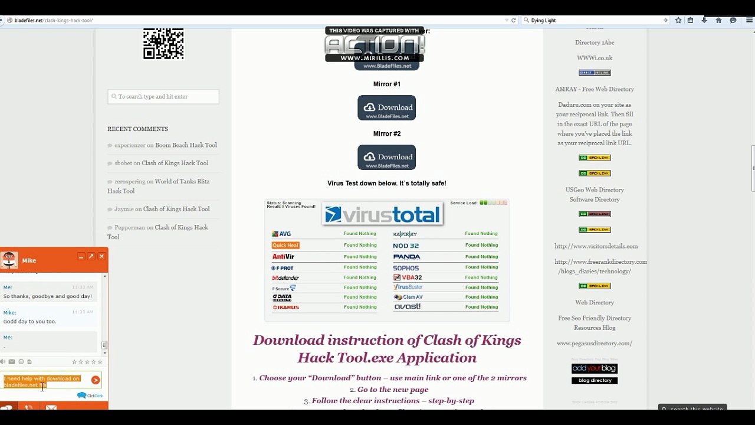Click the 'add your blog' badge

tap(595, 368)
